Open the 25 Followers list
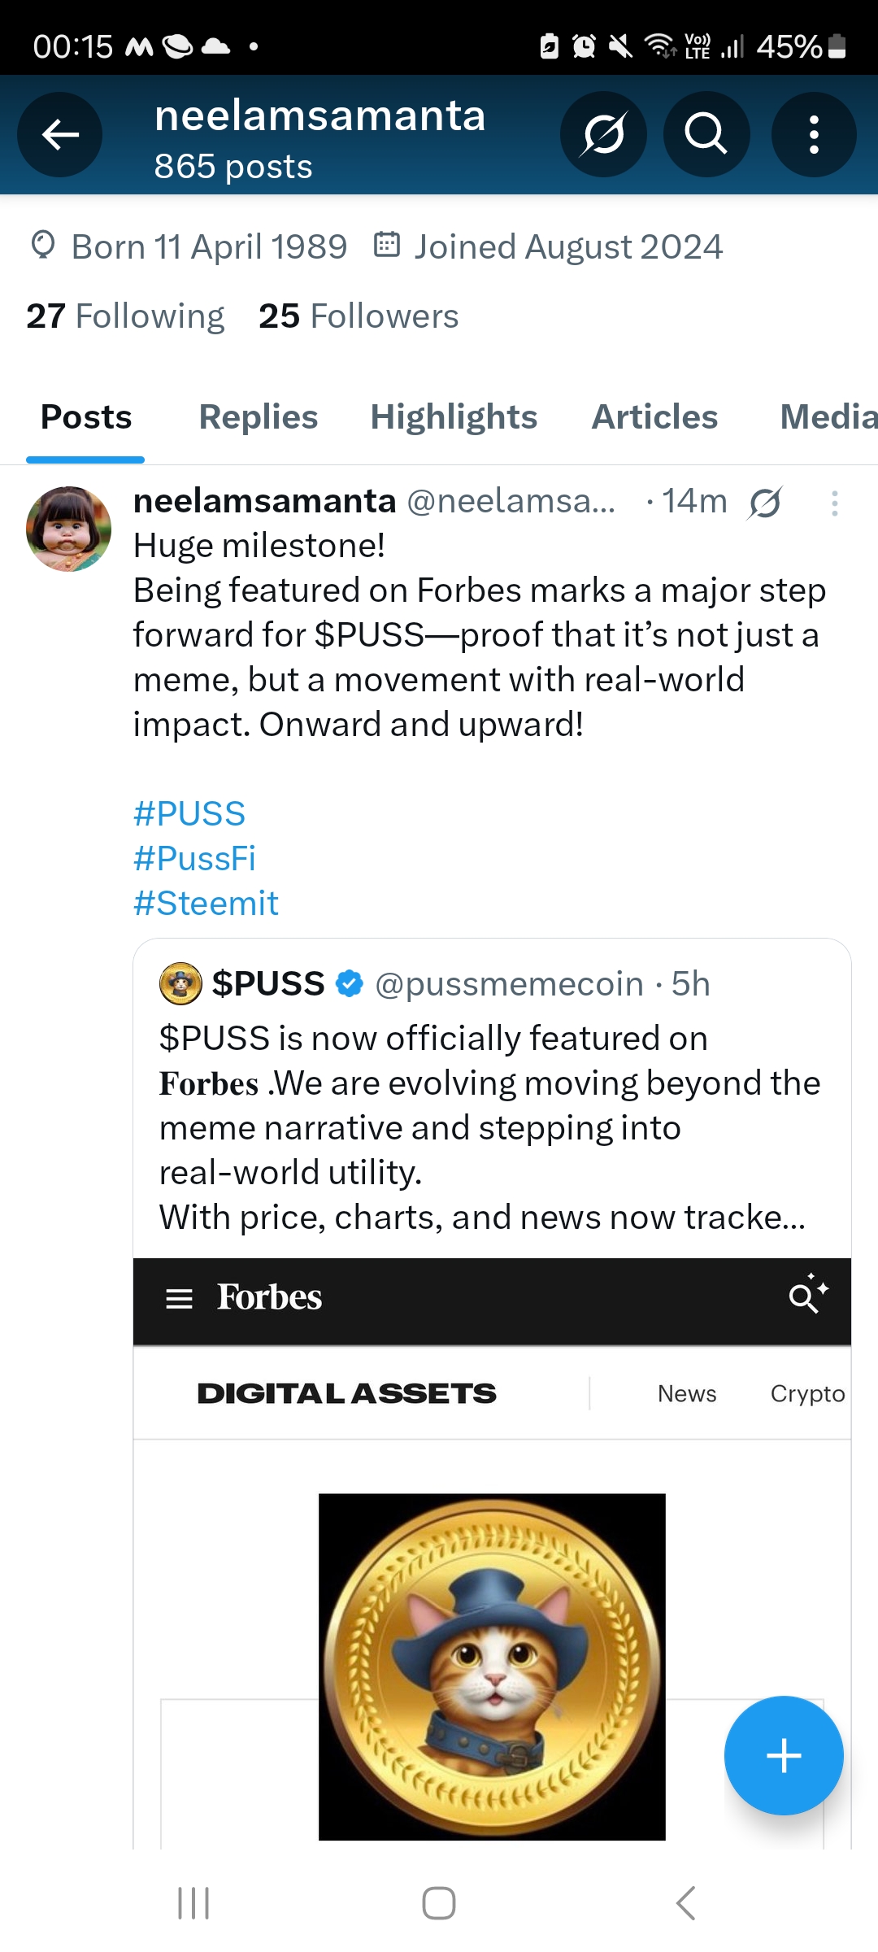Image resolution: width=878 pixels, height=1952 pixels. (x=359, y=316)
